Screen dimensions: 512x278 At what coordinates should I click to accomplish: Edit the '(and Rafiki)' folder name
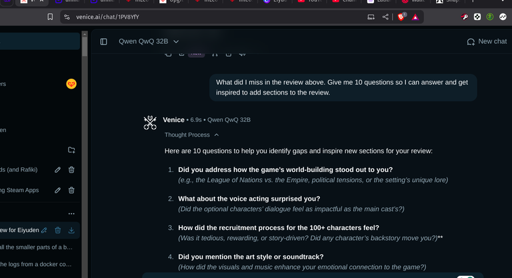pos(57,169)
